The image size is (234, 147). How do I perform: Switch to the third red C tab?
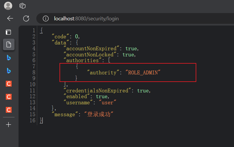pyautogui.click(x=9, y=110)
